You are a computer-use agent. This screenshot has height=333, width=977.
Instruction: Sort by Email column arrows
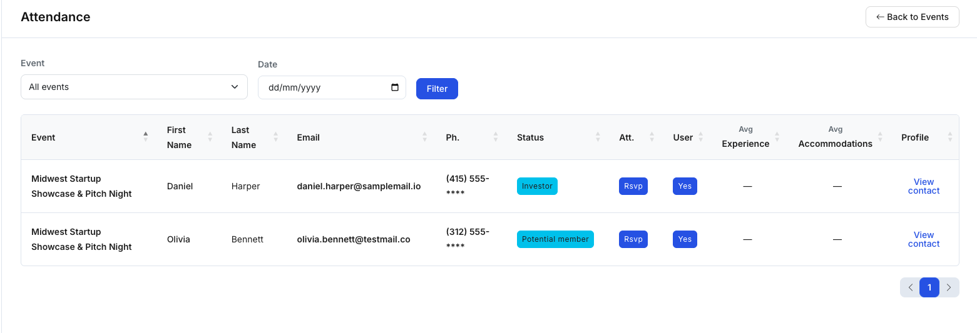[x=425, y=137]
